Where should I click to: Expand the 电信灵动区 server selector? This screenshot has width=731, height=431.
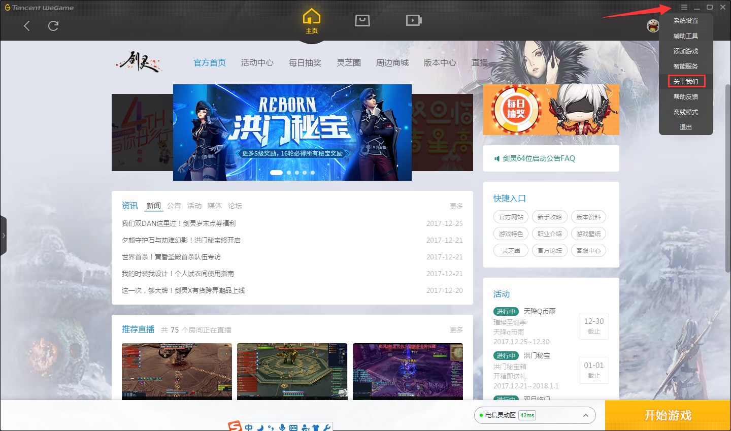(x=535, y=415)
